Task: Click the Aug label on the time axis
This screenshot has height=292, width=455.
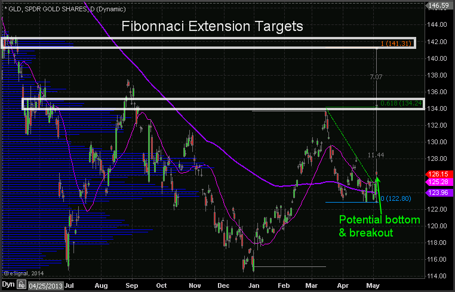Action: tap(101, 285)
